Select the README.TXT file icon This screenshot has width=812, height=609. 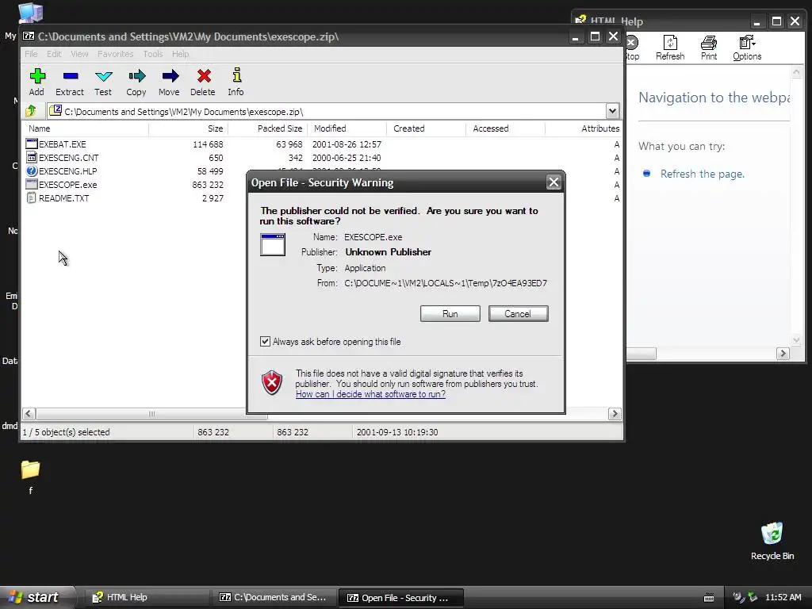pyautogui.click(x=31, y=197)
